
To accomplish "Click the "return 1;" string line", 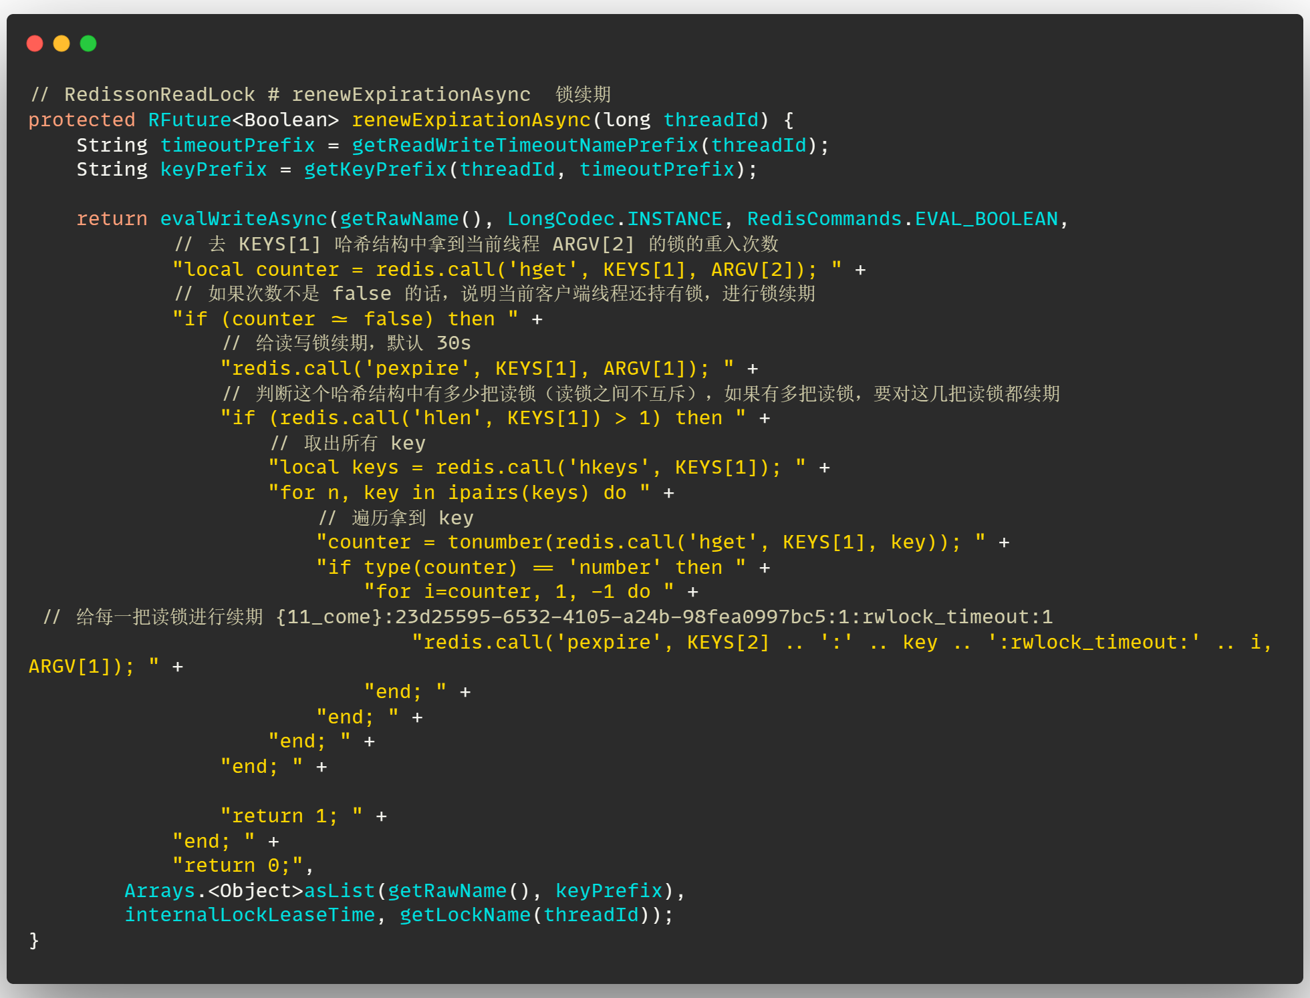I will coord(291,816).
